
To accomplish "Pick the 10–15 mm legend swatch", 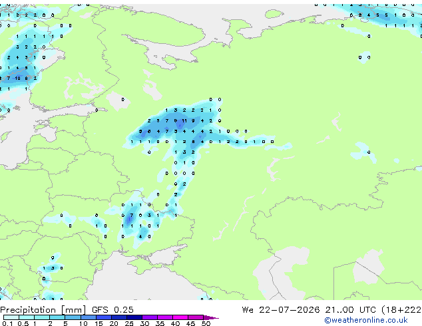I will (x=88, y=317).
